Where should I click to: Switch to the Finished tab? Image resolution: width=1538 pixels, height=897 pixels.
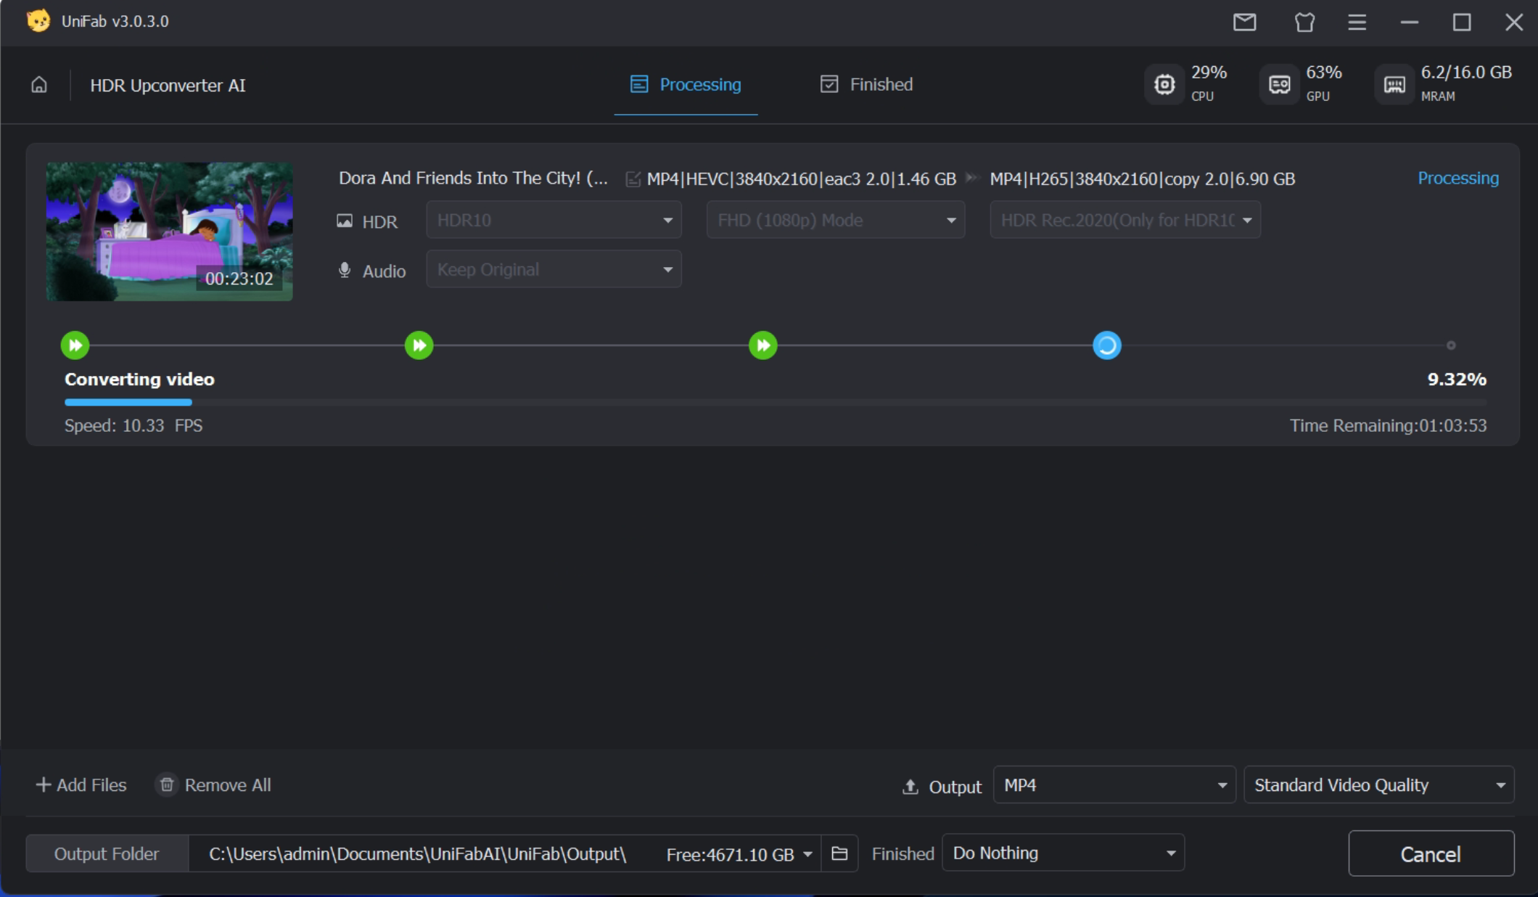click(x=866, y=85)
